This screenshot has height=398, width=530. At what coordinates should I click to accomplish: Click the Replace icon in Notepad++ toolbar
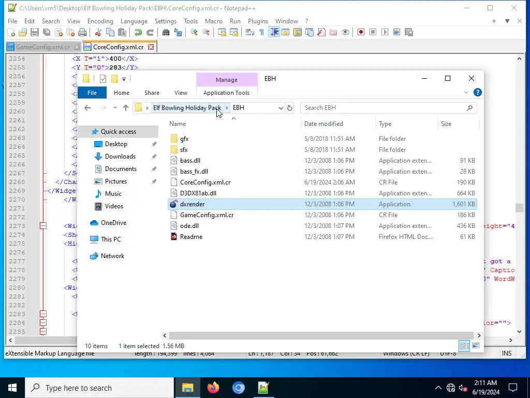178,33
